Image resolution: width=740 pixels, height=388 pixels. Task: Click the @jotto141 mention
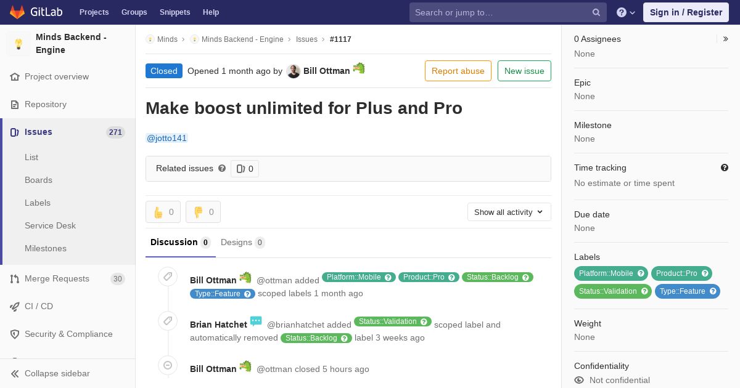click(166, 138)
